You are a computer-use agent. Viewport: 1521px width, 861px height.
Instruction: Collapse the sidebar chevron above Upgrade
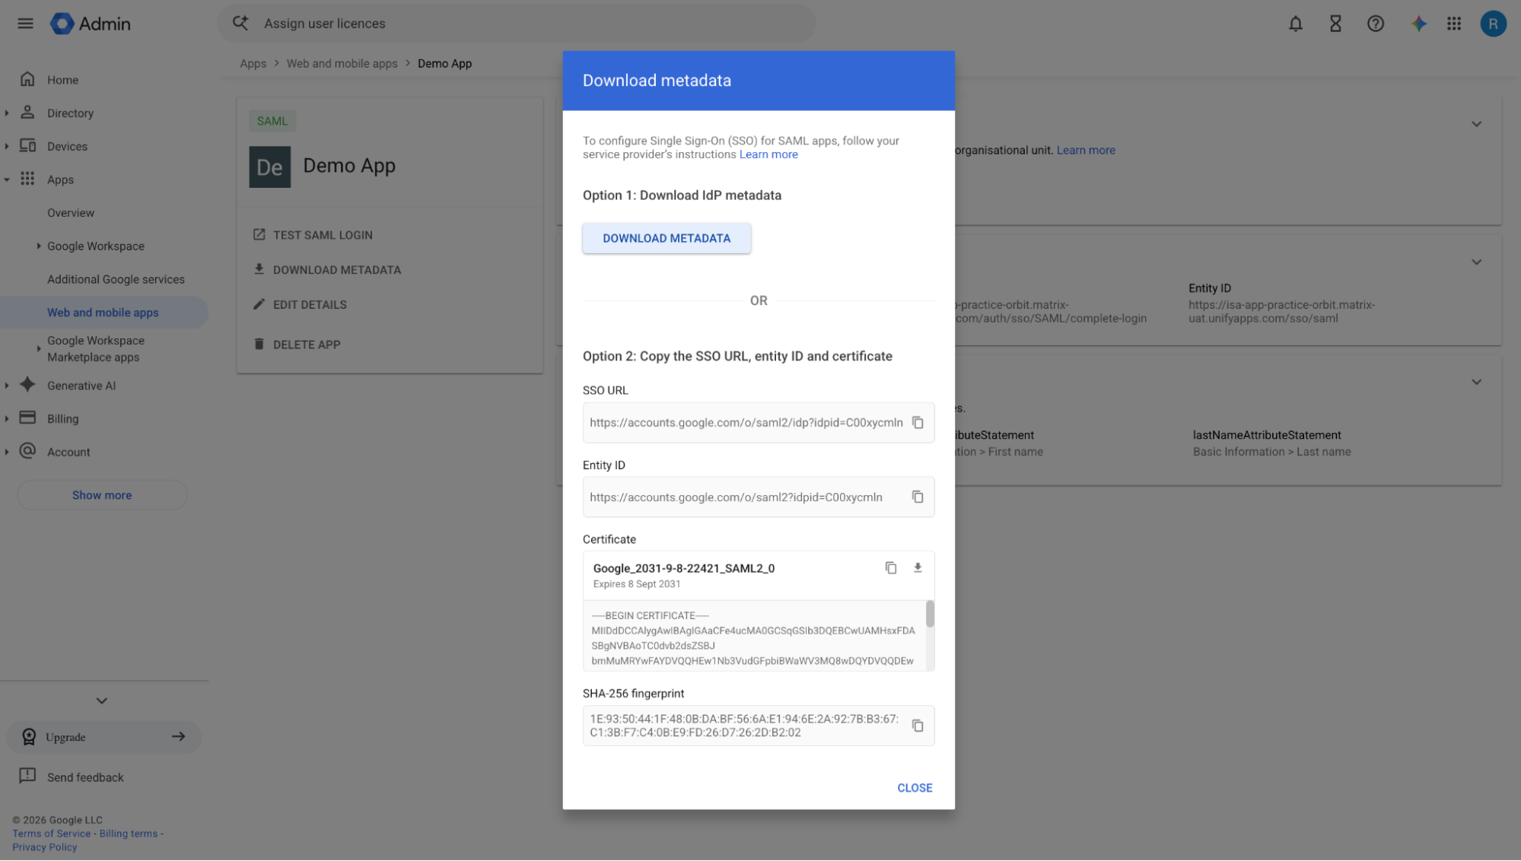click(101, 701)
